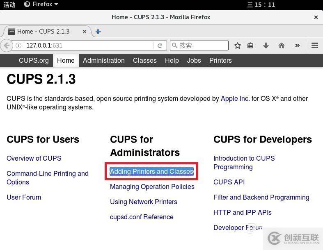Image resolution: width=323 pixels, height=250 pixels.
Task: Click the back arrow navigation button
Action: 6,45
